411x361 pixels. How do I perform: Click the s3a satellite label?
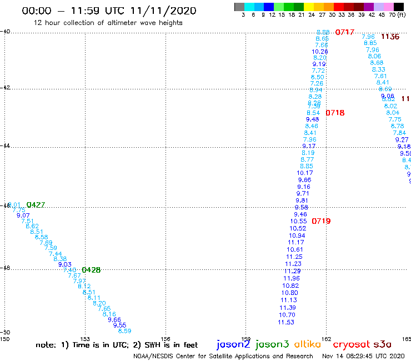(x=382, y=344)
